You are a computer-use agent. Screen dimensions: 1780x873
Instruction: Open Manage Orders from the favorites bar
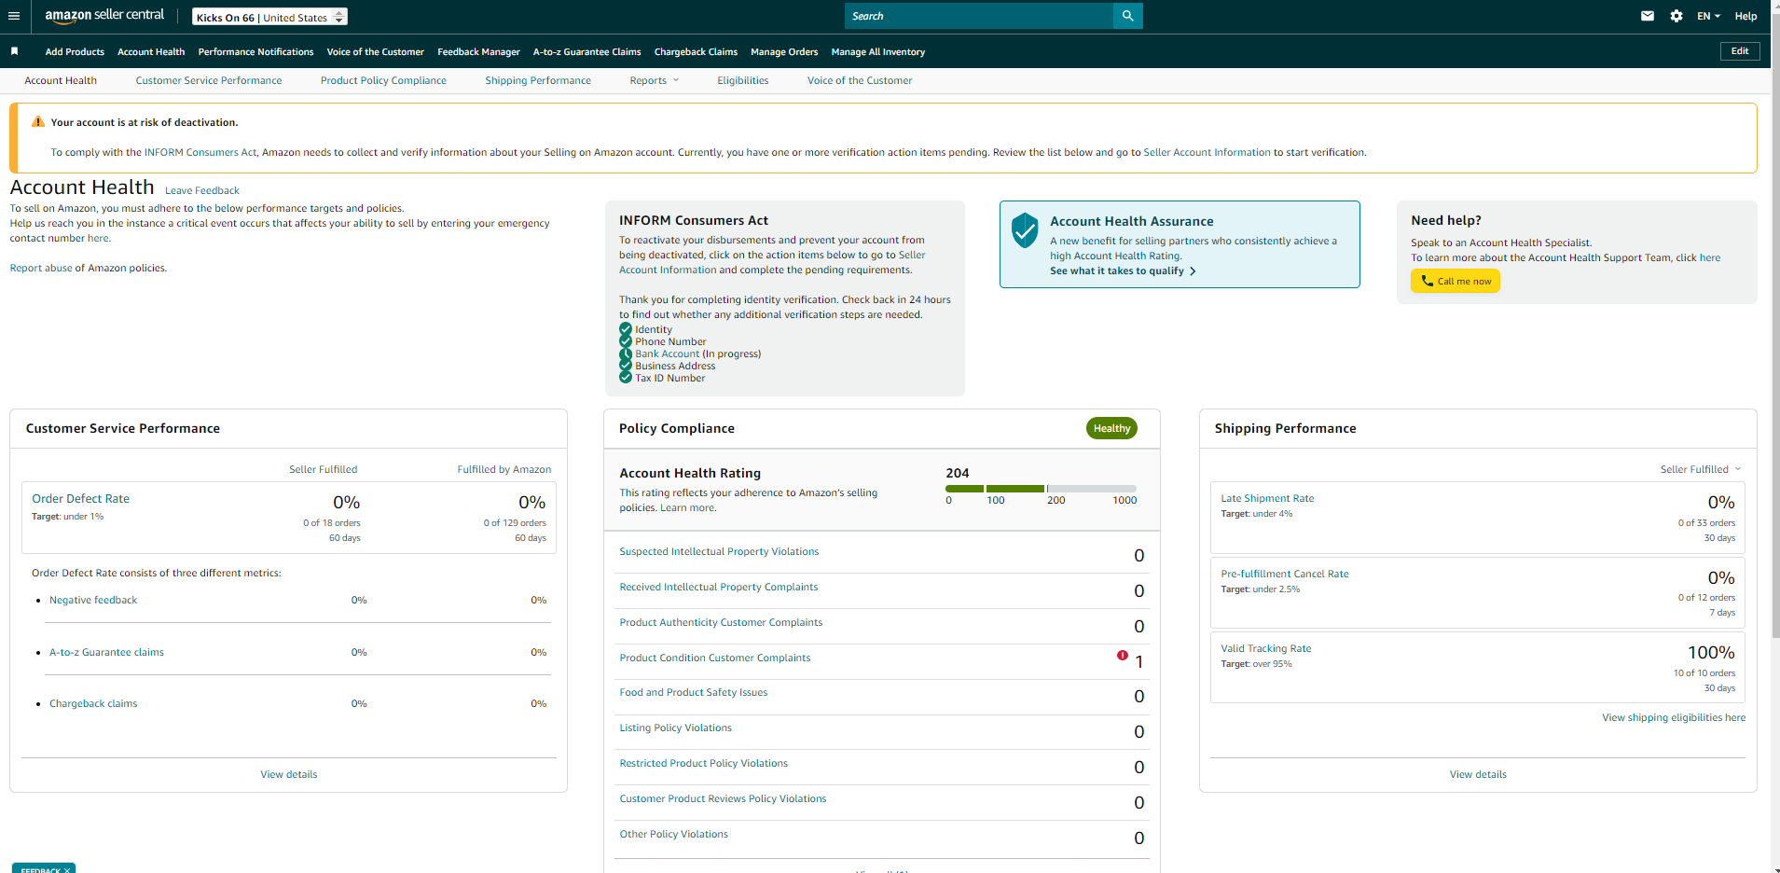pos(784,52)
